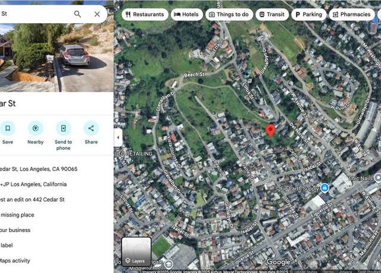Click the red location pin on the map

pyautogui.click(x=270, y=130)
